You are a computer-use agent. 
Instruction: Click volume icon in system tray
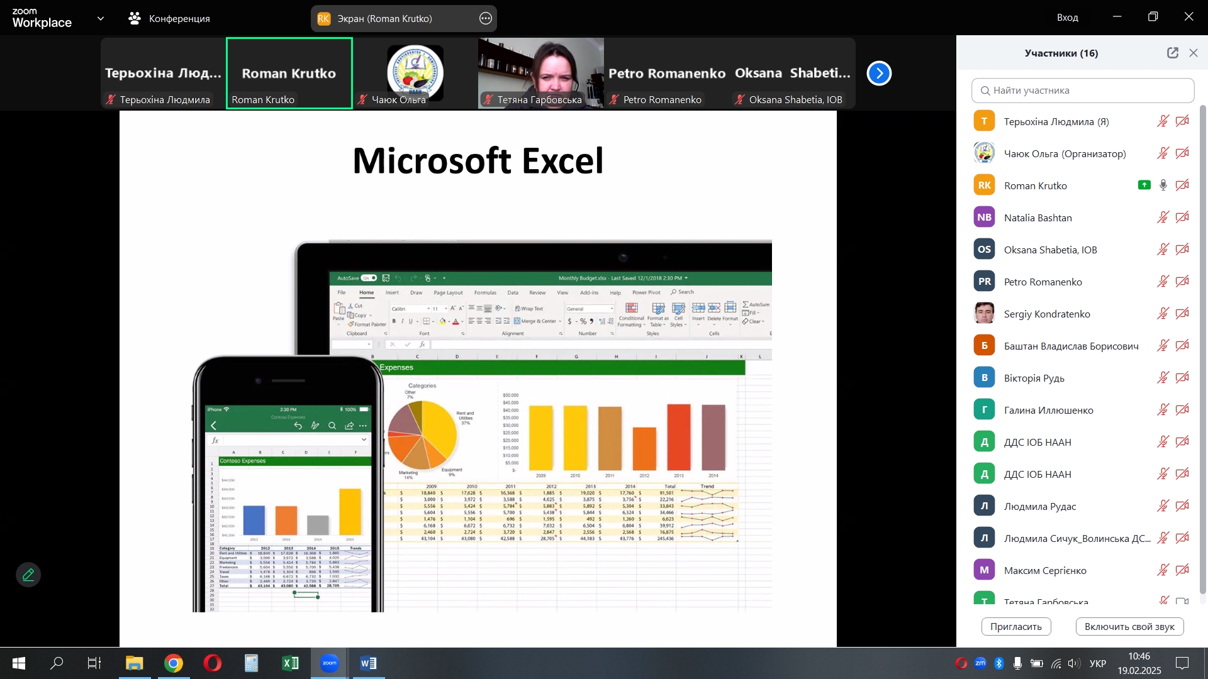coord(1074,663)
